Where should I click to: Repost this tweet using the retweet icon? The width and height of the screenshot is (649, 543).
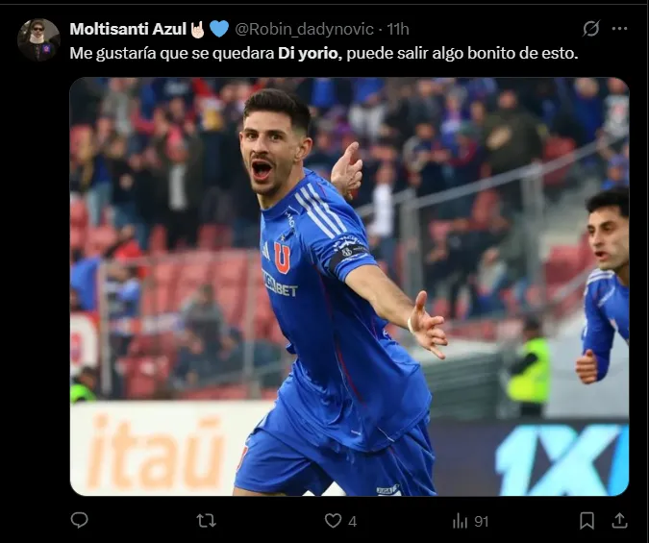pyautogui.click(x=206, y=521)
